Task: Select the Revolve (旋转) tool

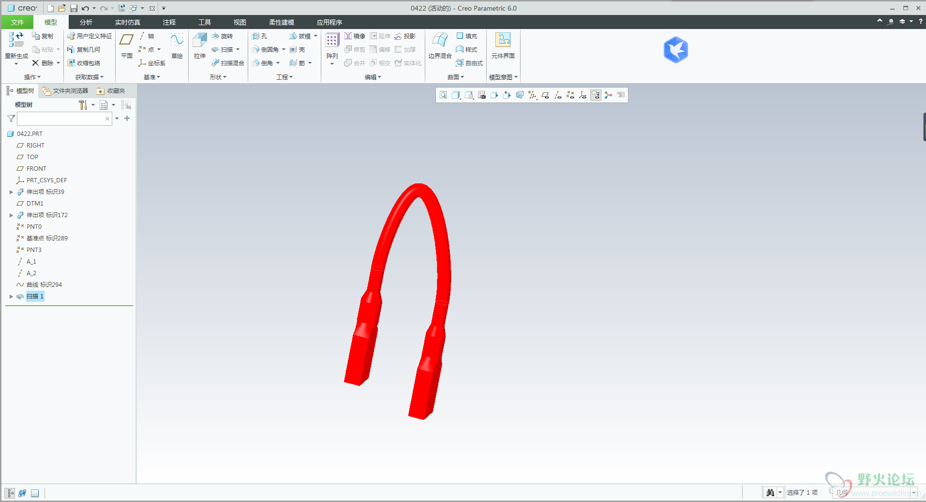Action: pyautogui.click(x=222, y=36)
